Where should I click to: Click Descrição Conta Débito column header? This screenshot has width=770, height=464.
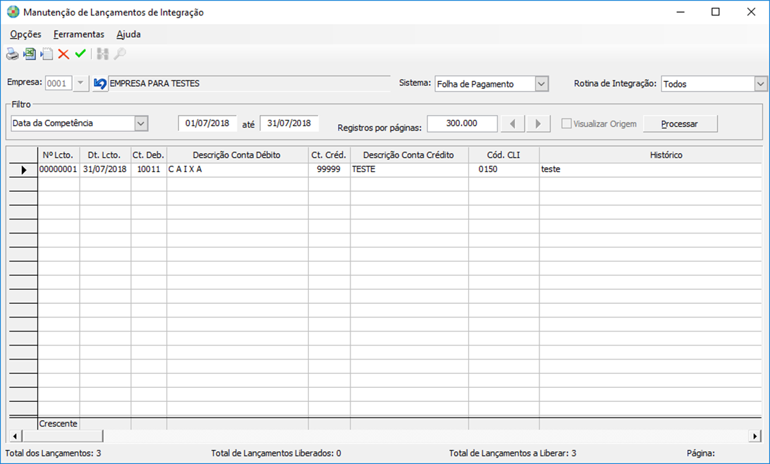pos(237,155)
